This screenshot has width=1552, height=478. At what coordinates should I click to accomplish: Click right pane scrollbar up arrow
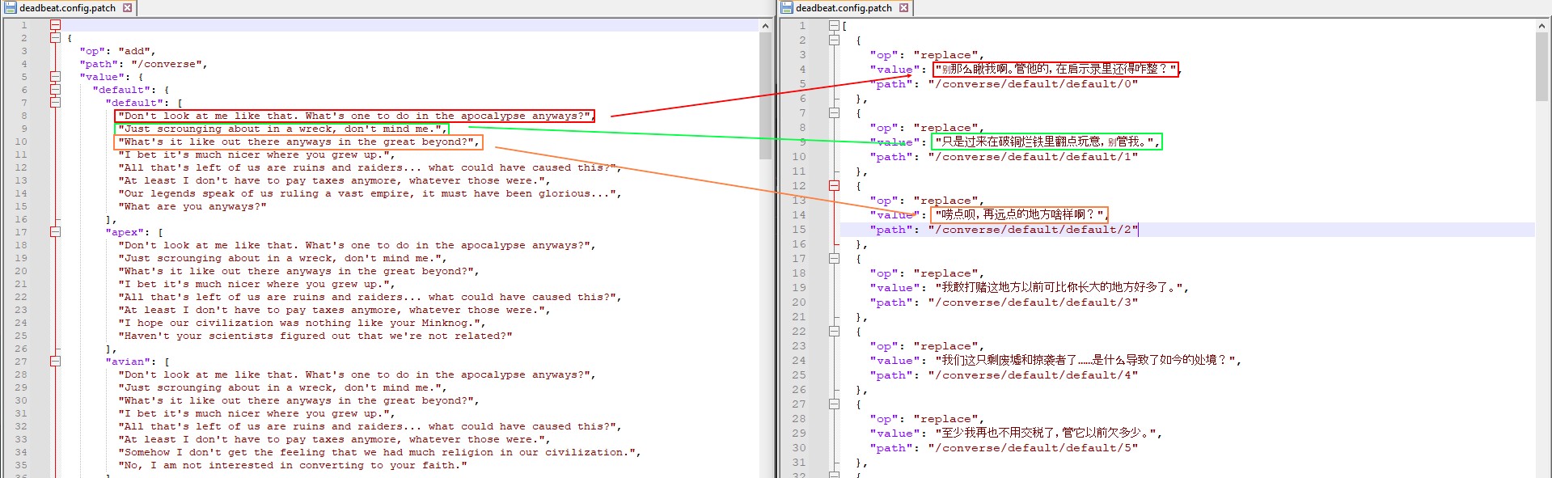point(1541,26)
